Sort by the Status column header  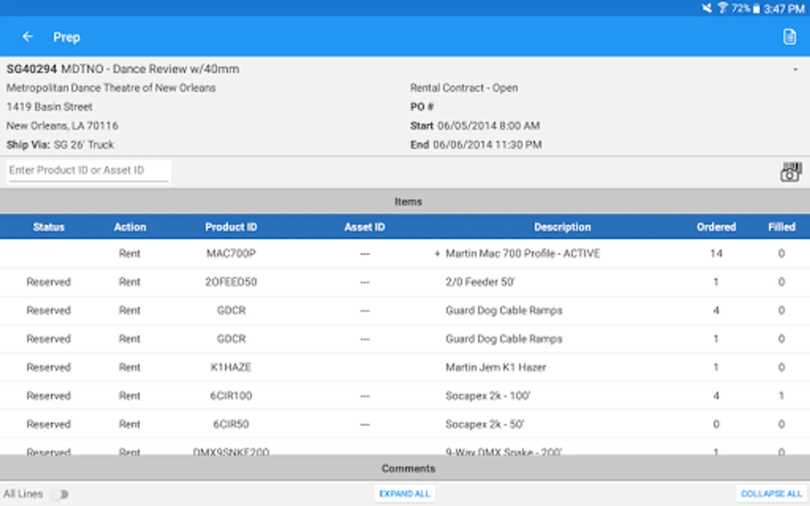[49, 227]
